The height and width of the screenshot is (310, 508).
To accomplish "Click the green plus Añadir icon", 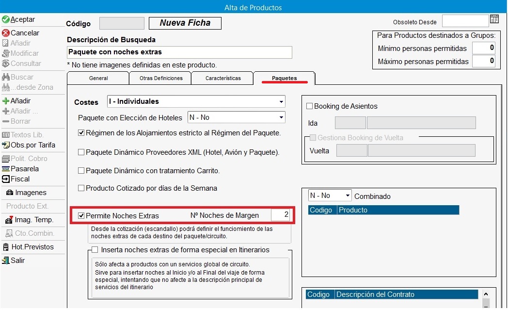I will tap(6, 101).
